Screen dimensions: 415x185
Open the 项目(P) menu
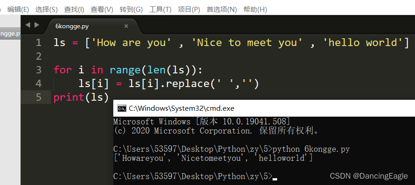(x=189, y=10)
